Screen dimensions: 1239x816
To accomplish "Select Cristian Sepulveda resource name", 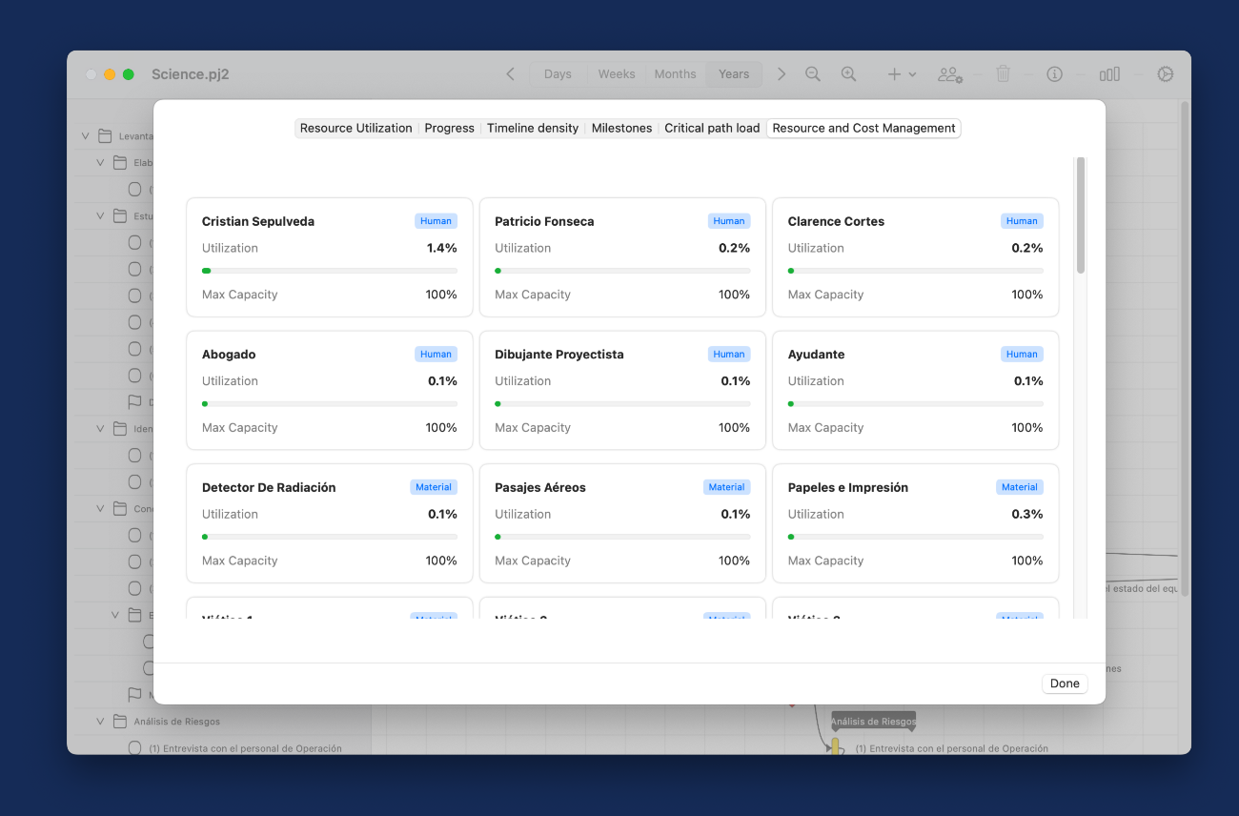I will pos(258,221).
